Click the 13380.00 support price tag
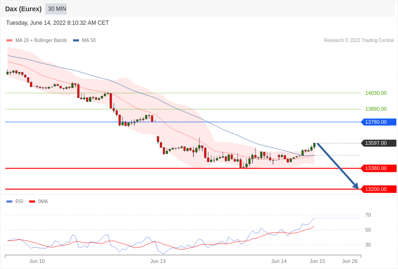Image resolution: width=398 pixels, height=269 pixels. coord(379,168)
